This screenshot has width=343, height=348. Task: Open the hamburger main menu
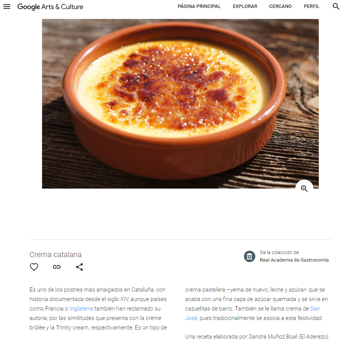pos(7,6)
